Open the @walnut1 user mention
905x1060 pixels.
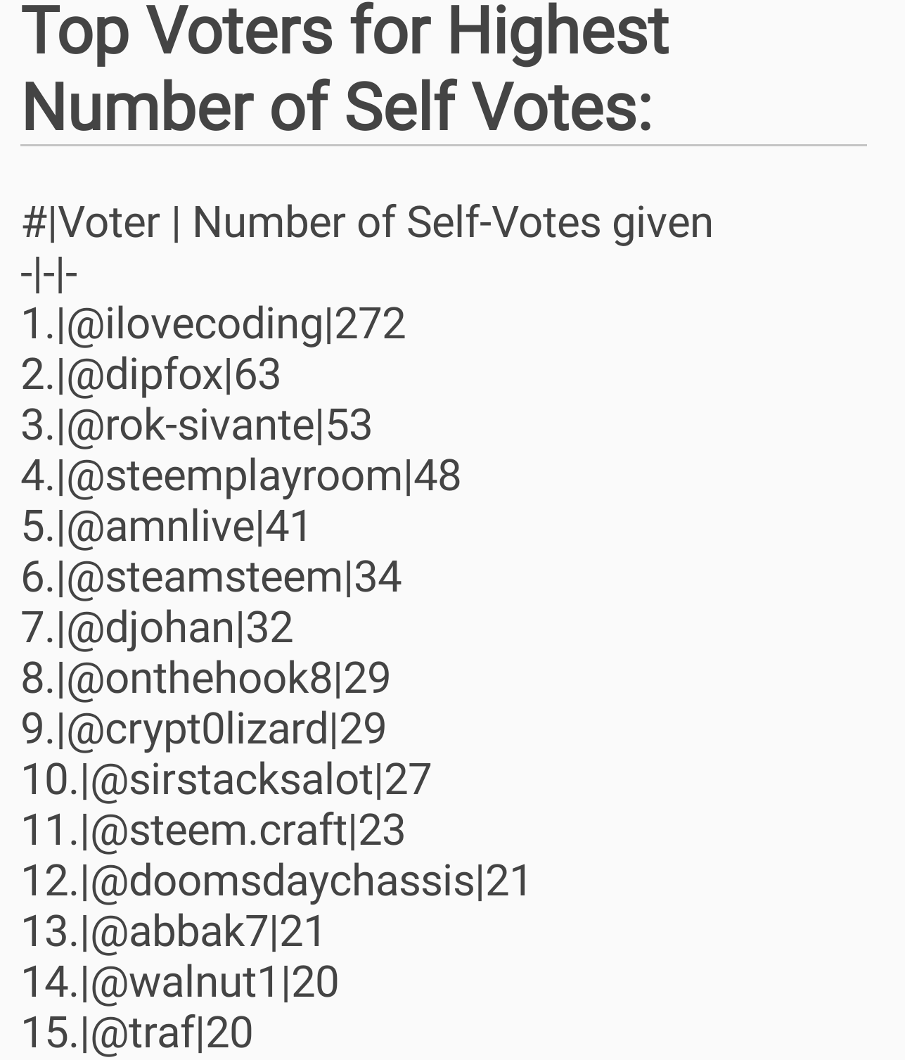point(186,982)
